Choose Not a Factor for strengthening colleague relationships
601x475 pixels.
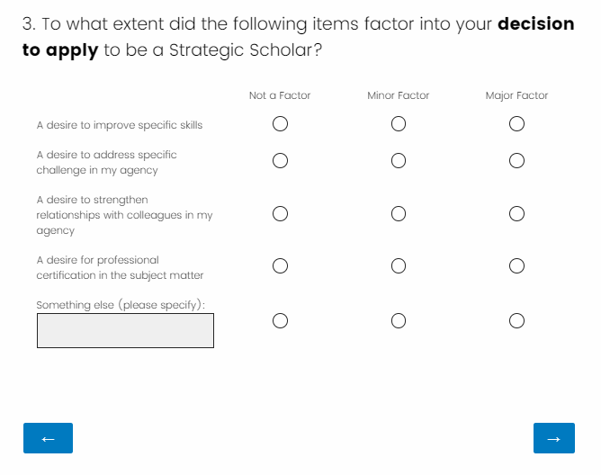click(280, 214)
